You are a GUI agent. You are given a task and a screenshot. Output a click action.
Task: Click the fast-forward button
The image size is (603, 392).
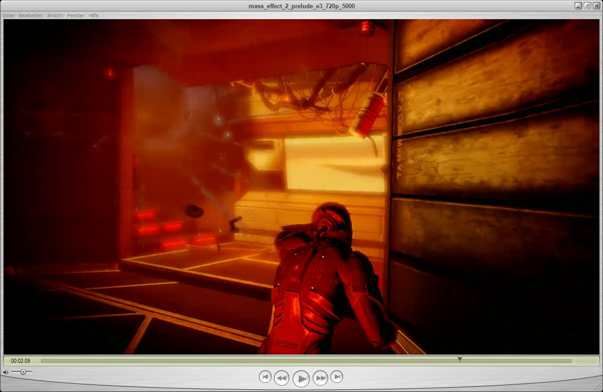click(321, 378)
